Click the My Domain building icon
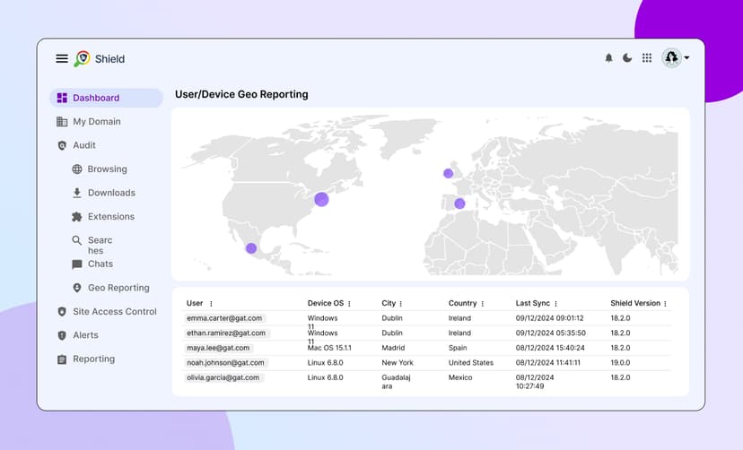The width and height of the screenshot is (743, 450). [62, 122]
